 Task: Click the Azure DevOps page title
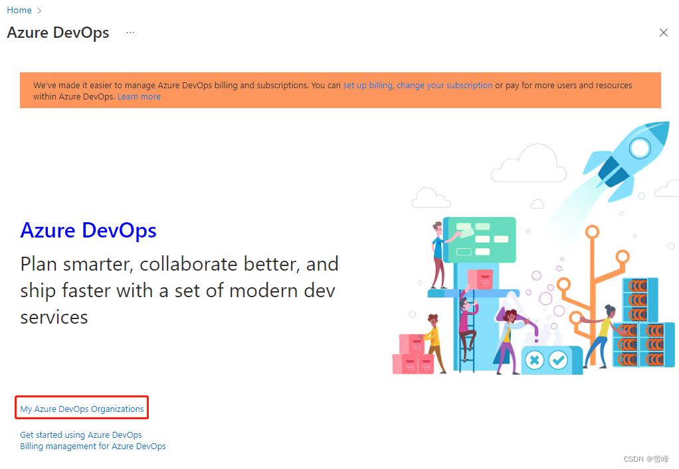pyautogui.click(x=58, y=33)
